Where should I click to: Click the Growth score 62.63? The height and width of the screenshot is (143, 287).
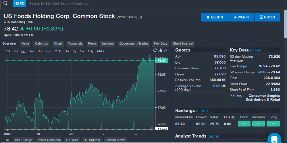[x=201, y=124]
